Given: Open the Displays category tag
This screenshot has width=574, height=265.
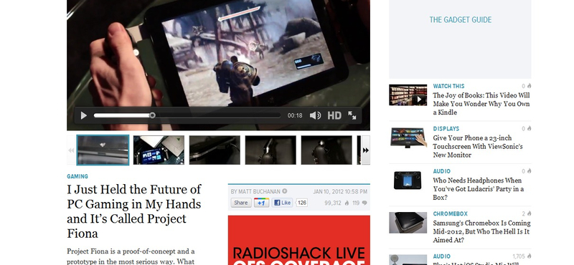Looking at the screenshot, I should 446,129.
